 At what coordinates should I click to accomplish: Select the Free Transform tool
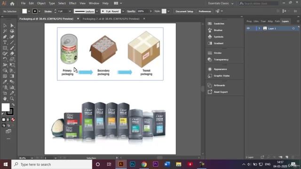[12, 65]
